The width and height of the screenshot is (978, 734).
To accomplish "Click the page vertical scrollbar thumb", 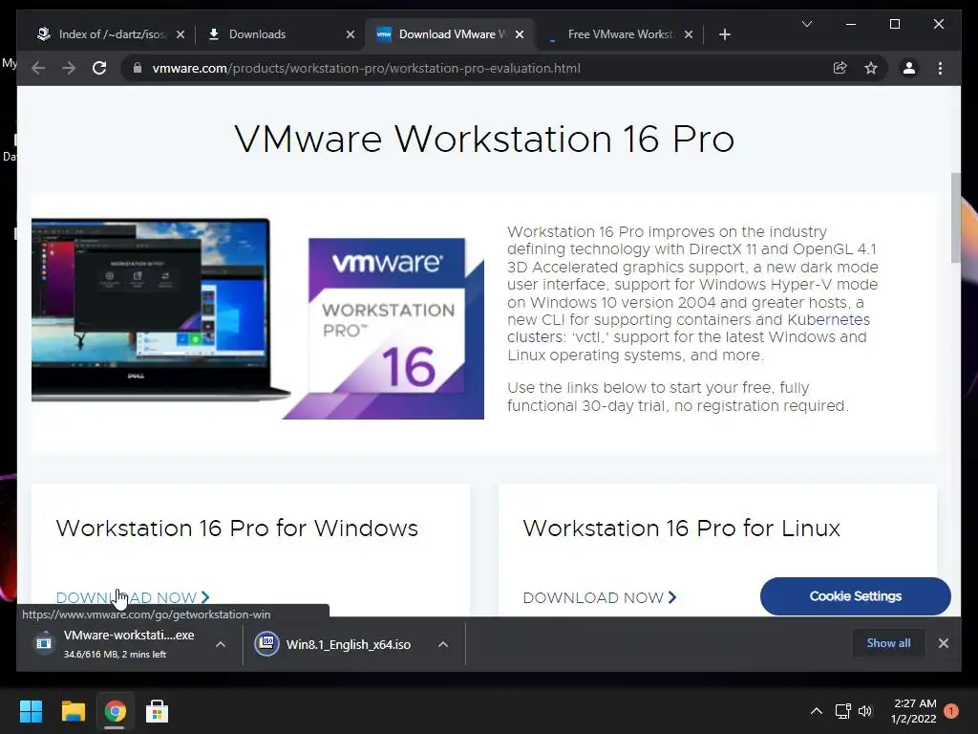I will pyautogui.click(x=955, y=217).
